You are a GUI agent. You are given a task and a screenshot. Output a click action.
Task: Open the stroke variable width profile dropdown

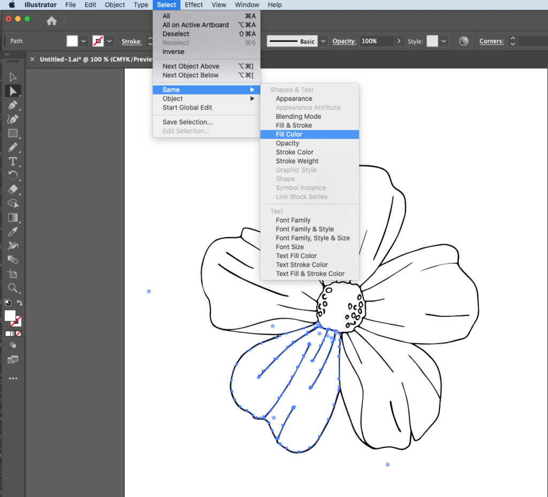pos(322,41)
